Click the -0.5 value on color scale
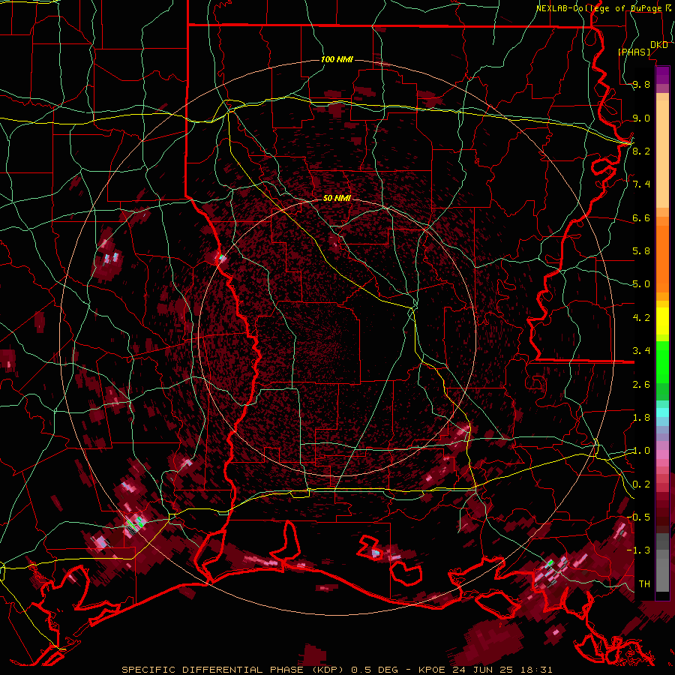Screen dimensions: 675x675 pos(638,517)
